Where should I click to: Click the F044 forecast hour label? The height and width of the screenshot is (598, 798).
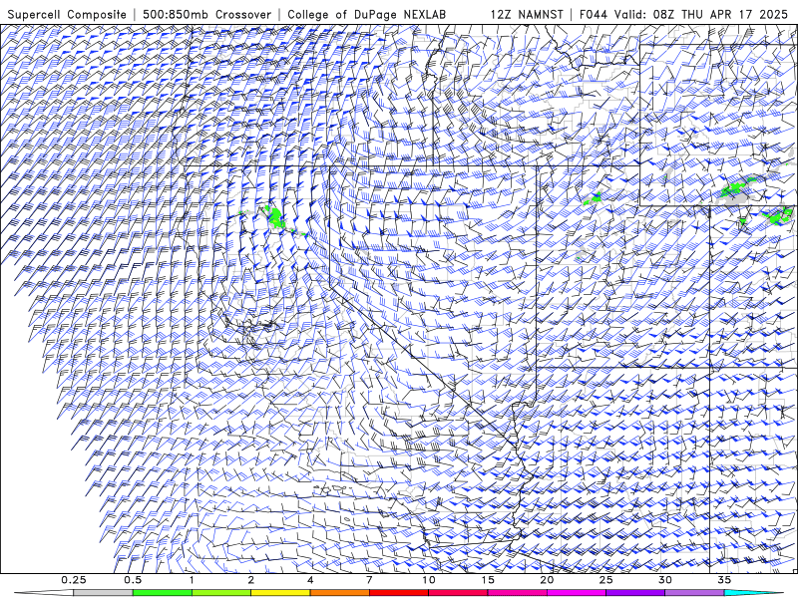click(594, 14)
